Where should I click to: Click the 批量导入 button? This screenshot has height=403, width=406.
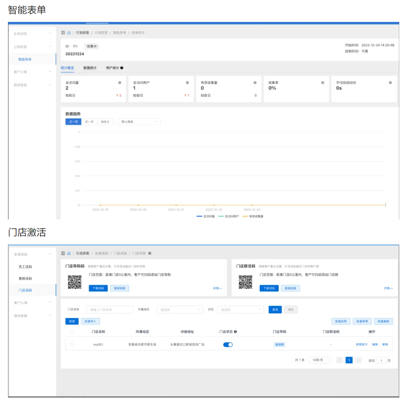[90, 321]
